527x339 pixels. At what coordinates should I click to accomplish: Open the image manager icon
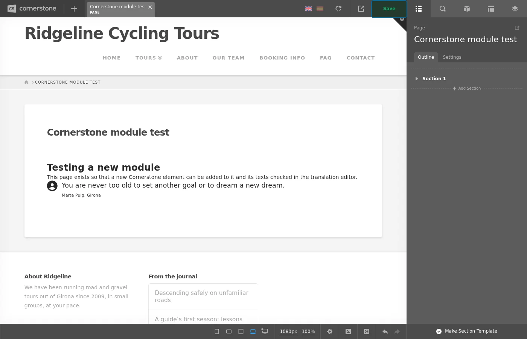pyautogui.click(x=348, y=331)
